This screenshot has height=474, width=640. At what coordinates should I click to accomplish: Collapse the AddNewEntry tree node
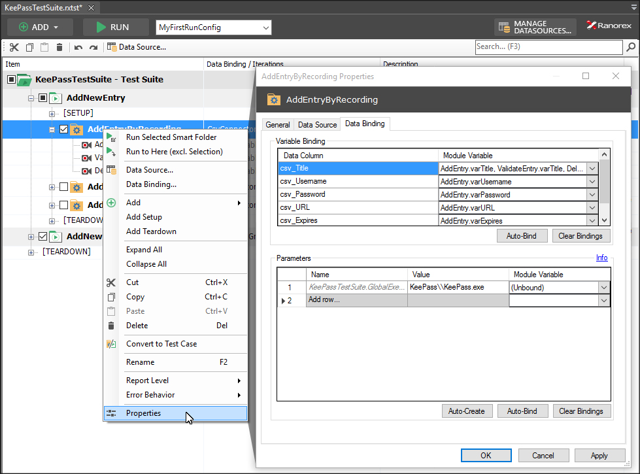[31, 98]
